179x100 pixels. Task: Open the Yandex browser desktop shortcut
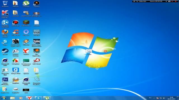[x=26, y=52]
